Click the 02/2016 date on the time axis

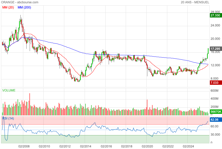click(105, 146)
